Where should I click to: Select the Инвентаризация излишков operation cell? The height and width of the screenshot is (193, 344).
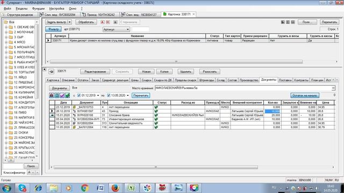[x=130, y=119]
